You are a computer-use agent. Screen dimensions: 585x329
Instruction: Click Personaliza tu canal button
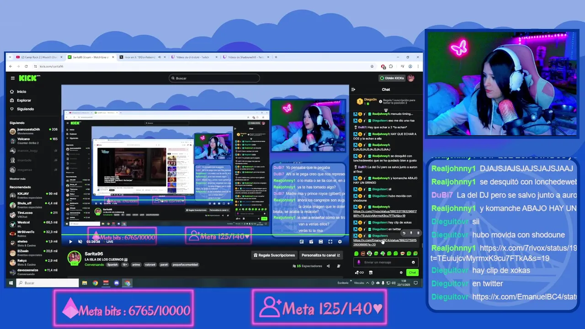click(321, 255)
